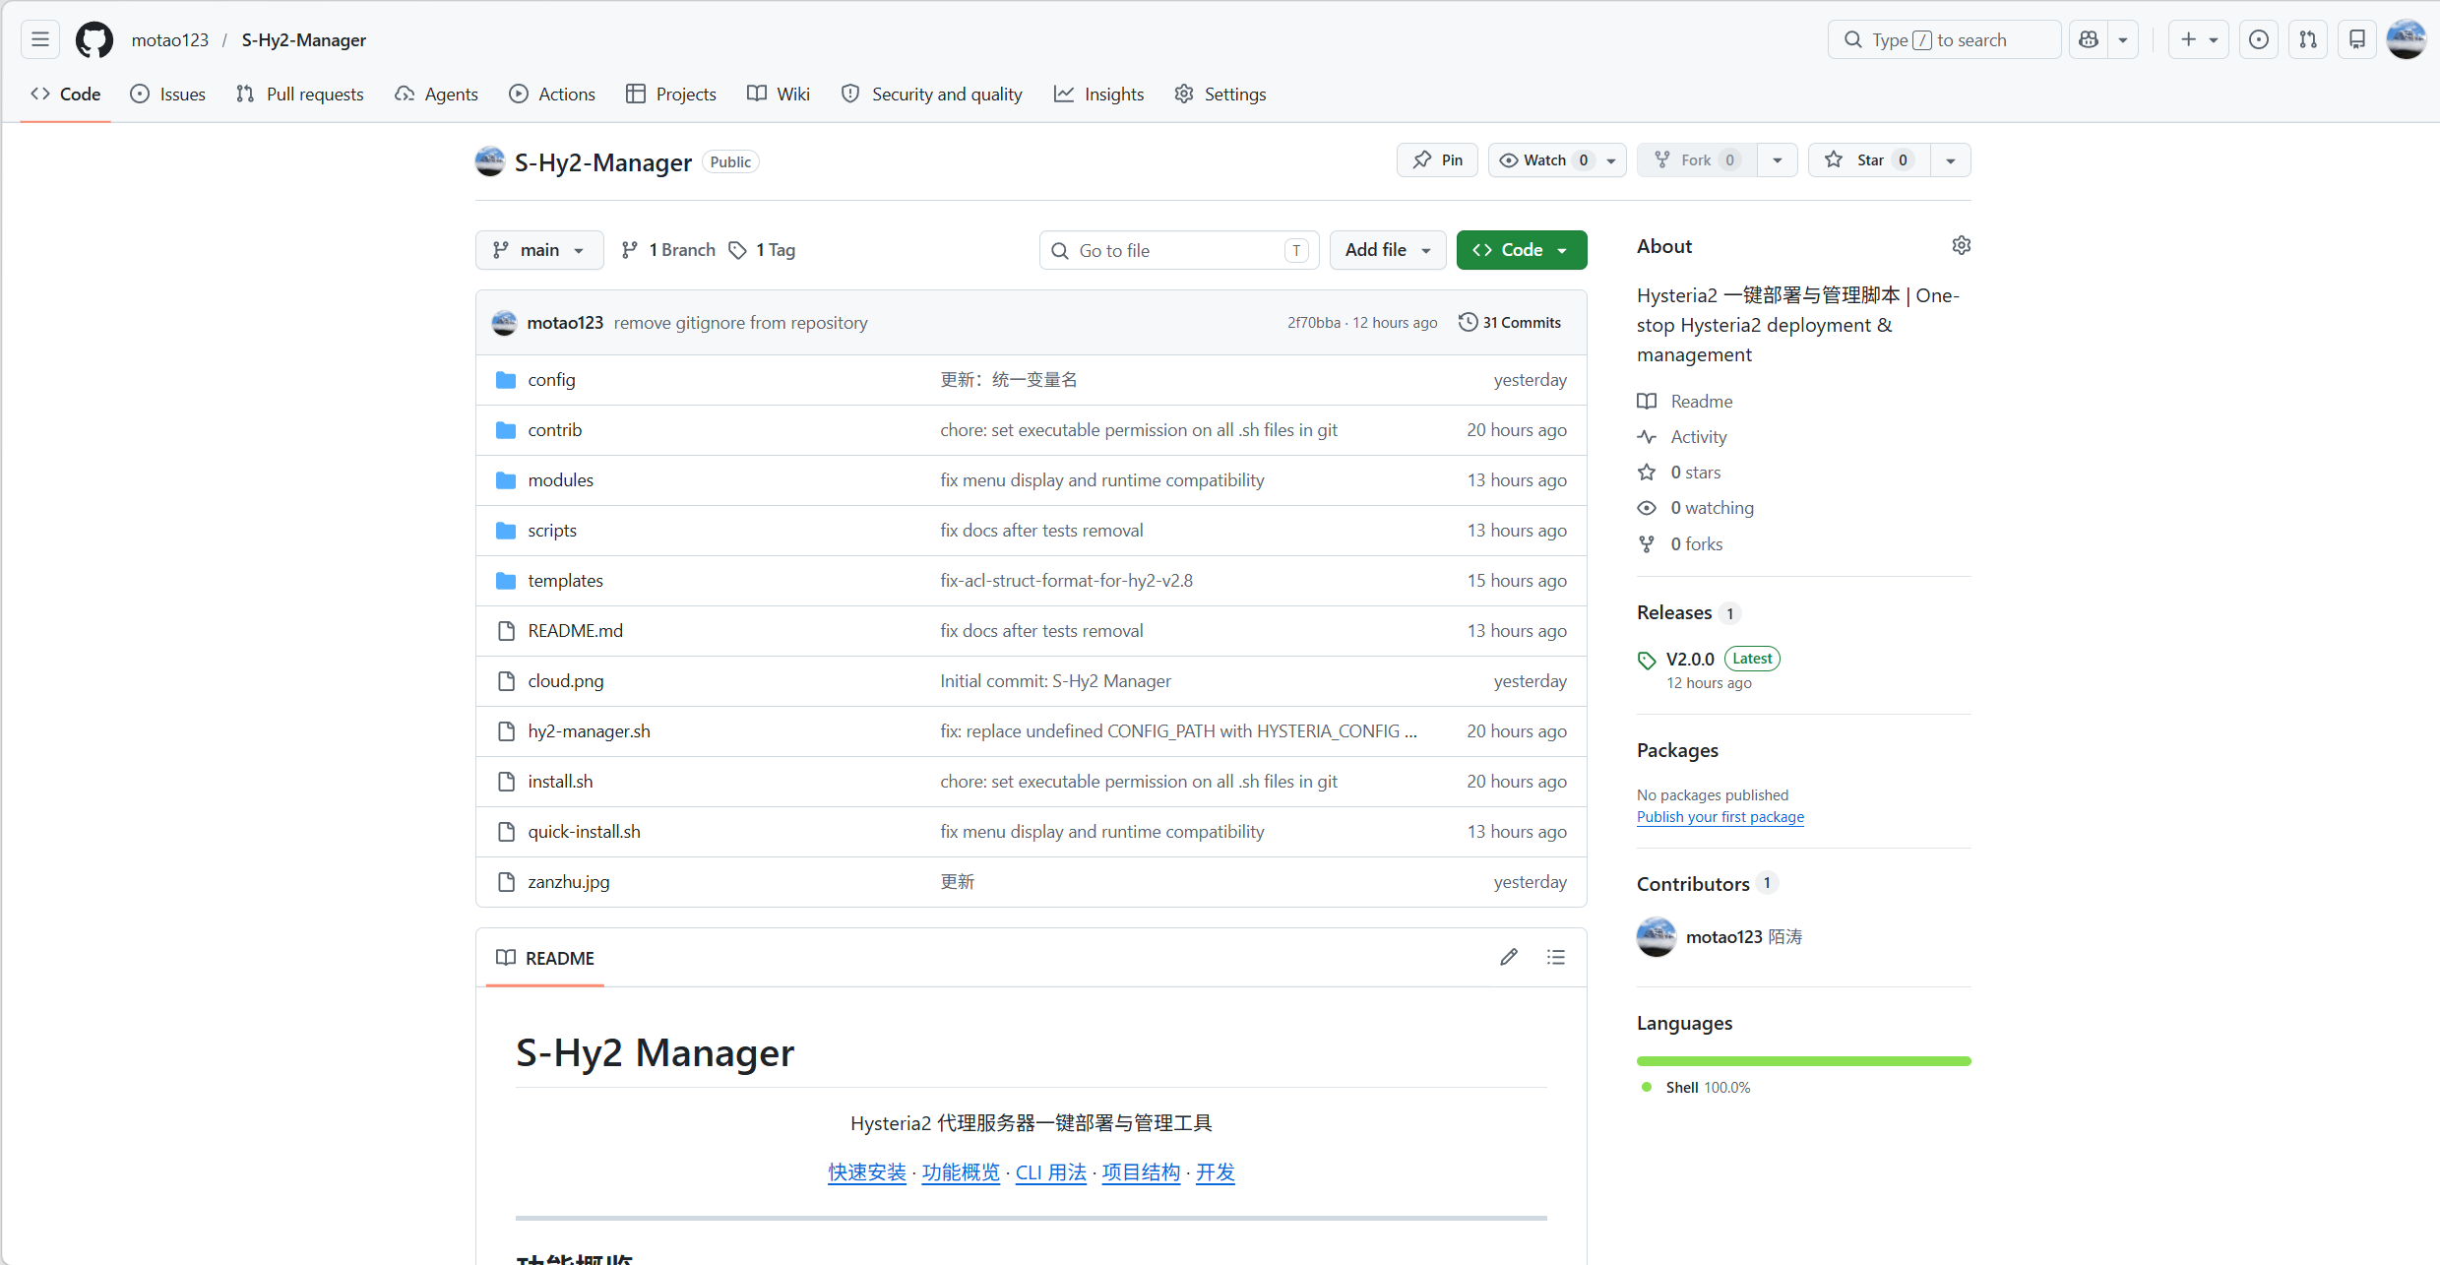Open the Insights tab
The height and width of the screenshot is (1265, 2440).
coord(1099,95)
